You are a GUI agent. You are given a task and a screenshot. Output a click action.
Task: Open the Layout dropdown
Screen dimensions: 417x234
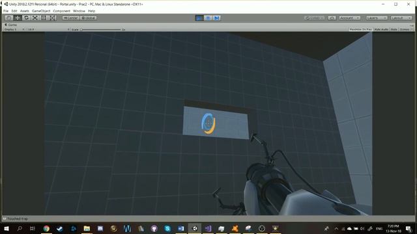click(x=401, y=18)
